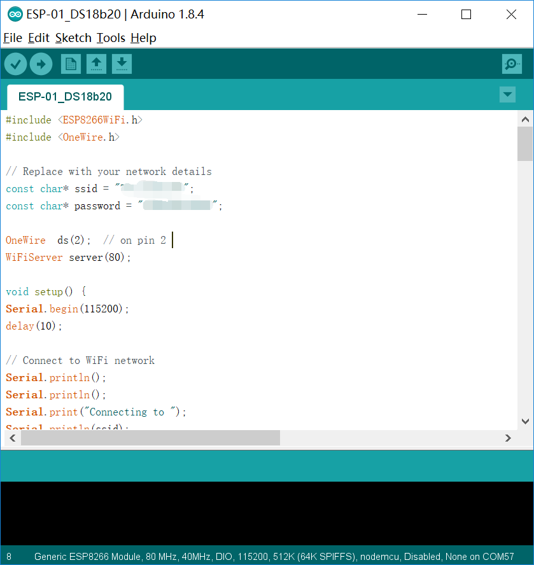Place cursor on the WiFiServer server(80) line
Image resolution: width=534 pixels, height=565 pixels.
(68, 257)
